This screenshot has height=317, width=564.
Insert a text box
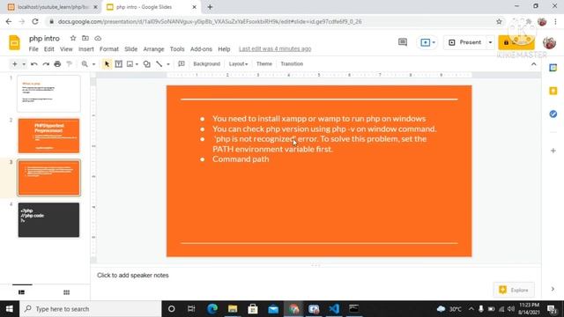[118, 64]
